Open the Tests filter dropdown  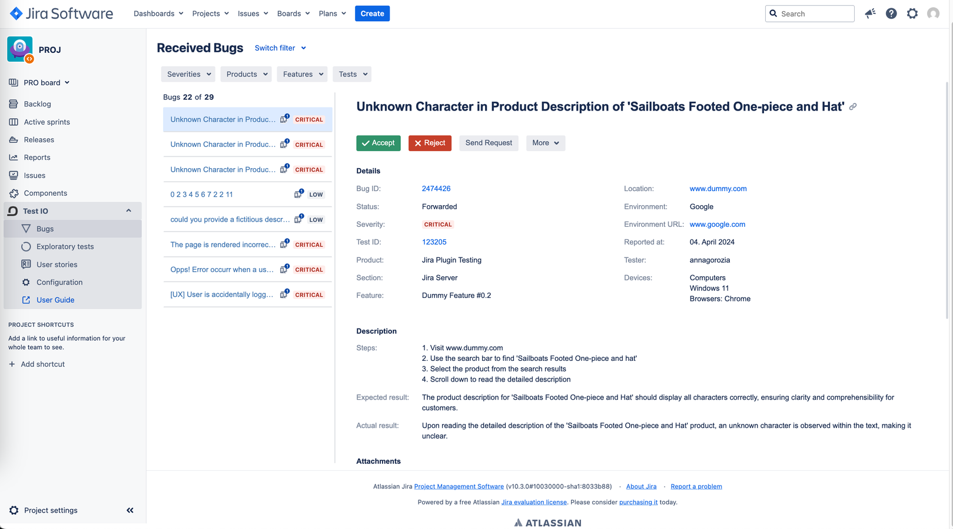click(x=353, y=74)
